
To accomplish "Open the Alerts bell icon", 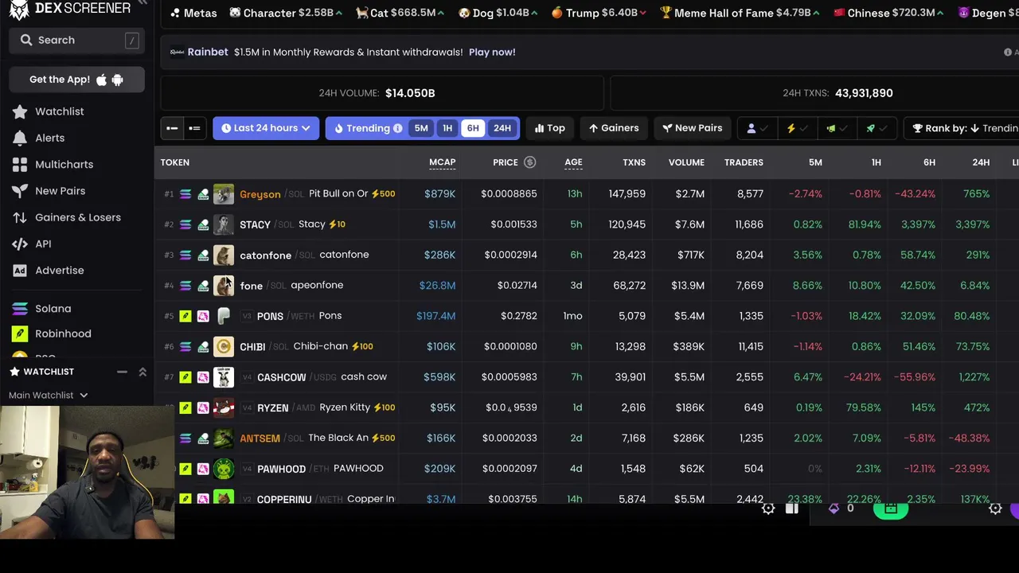I will tap(20, 138).
